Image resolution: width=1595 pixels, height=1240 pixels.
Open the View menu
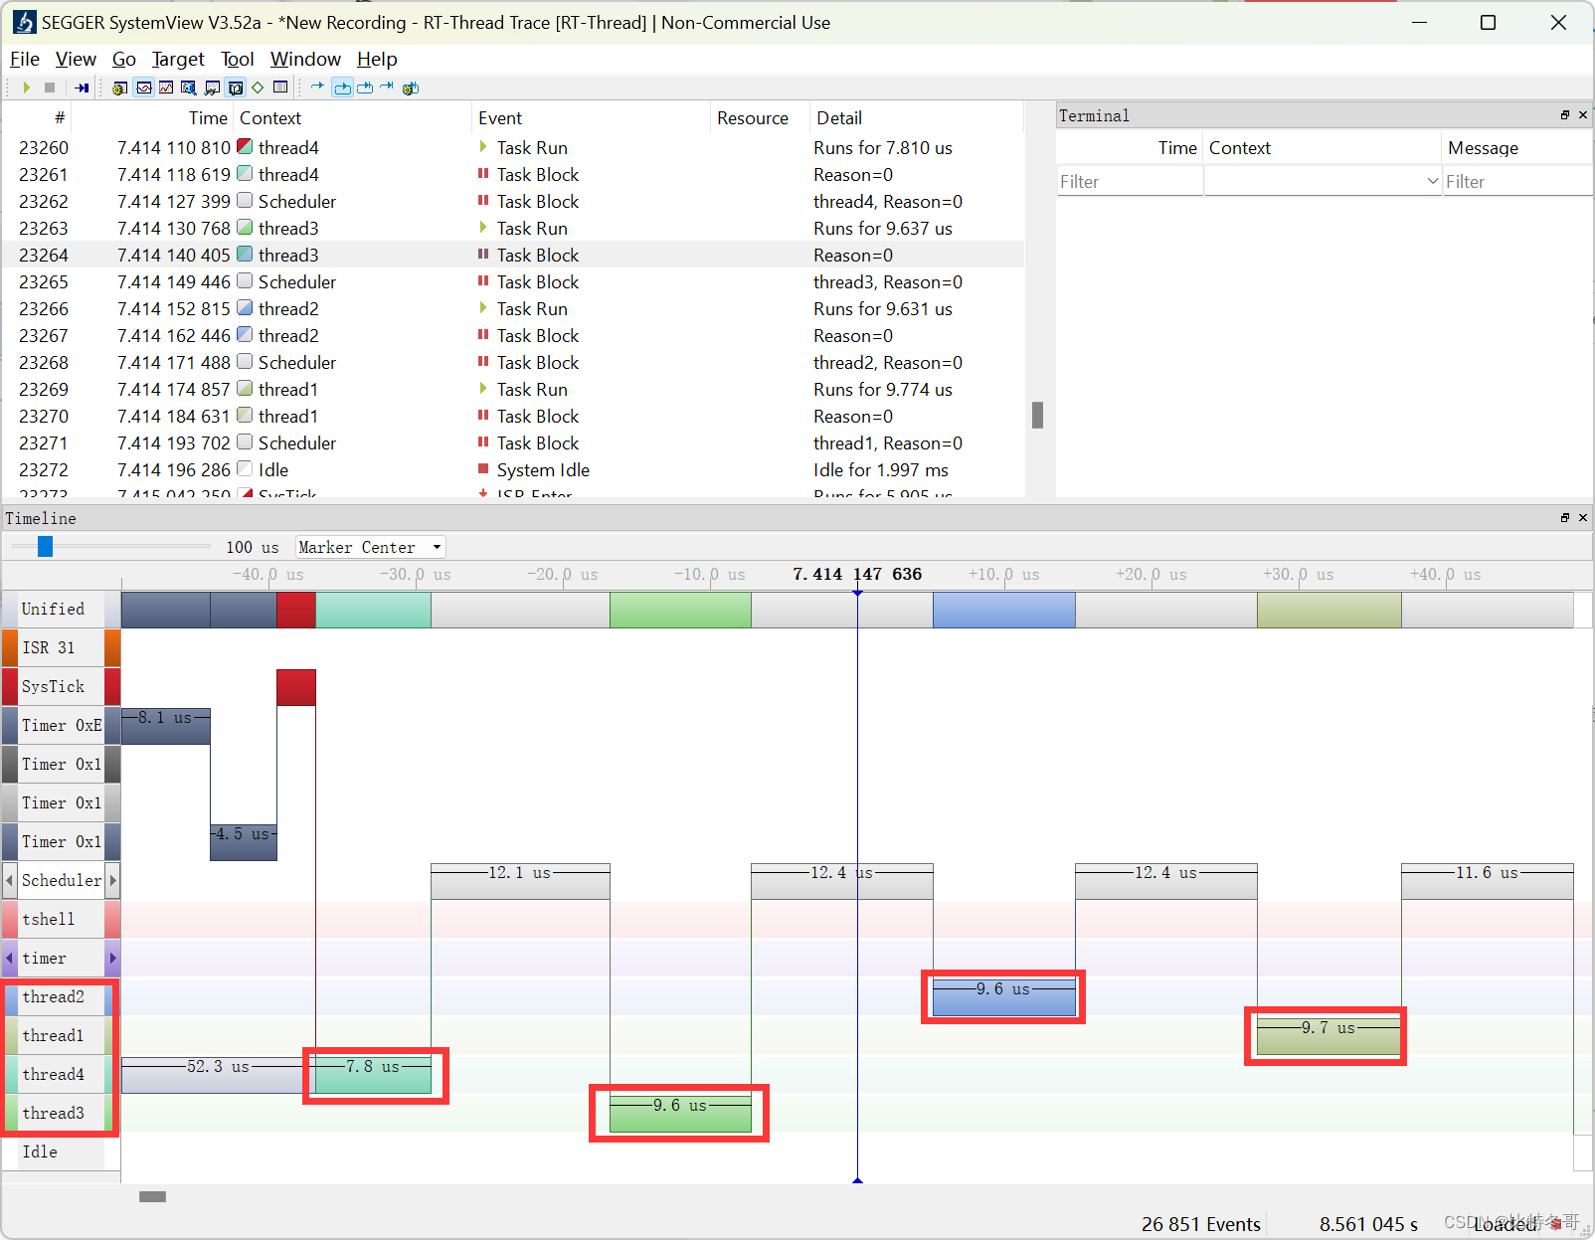(x=76, y=59)
